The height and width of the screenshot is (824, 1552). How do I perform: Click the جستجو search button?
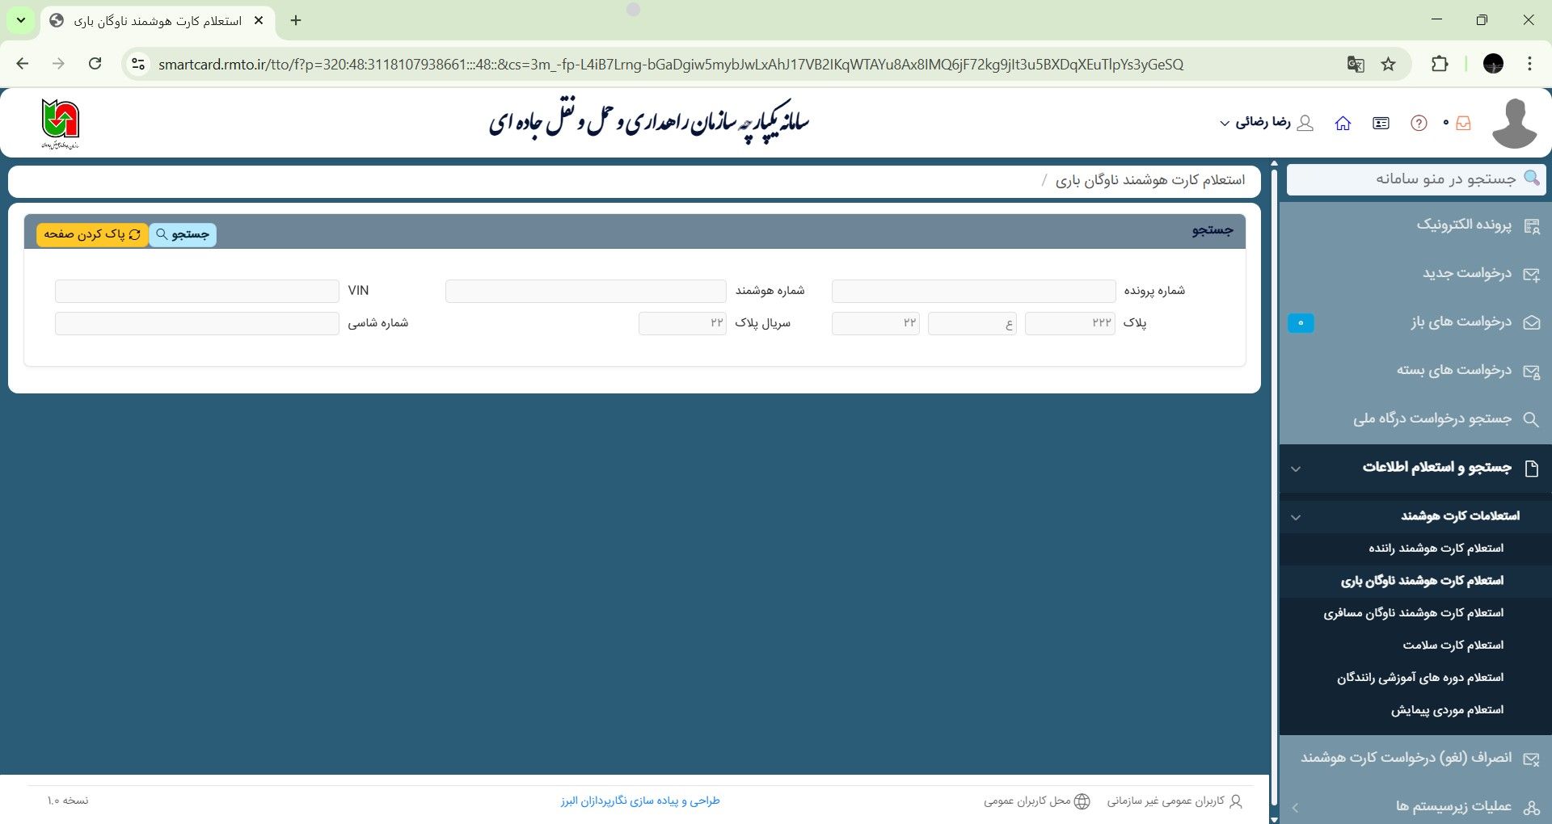coord(183,234)
